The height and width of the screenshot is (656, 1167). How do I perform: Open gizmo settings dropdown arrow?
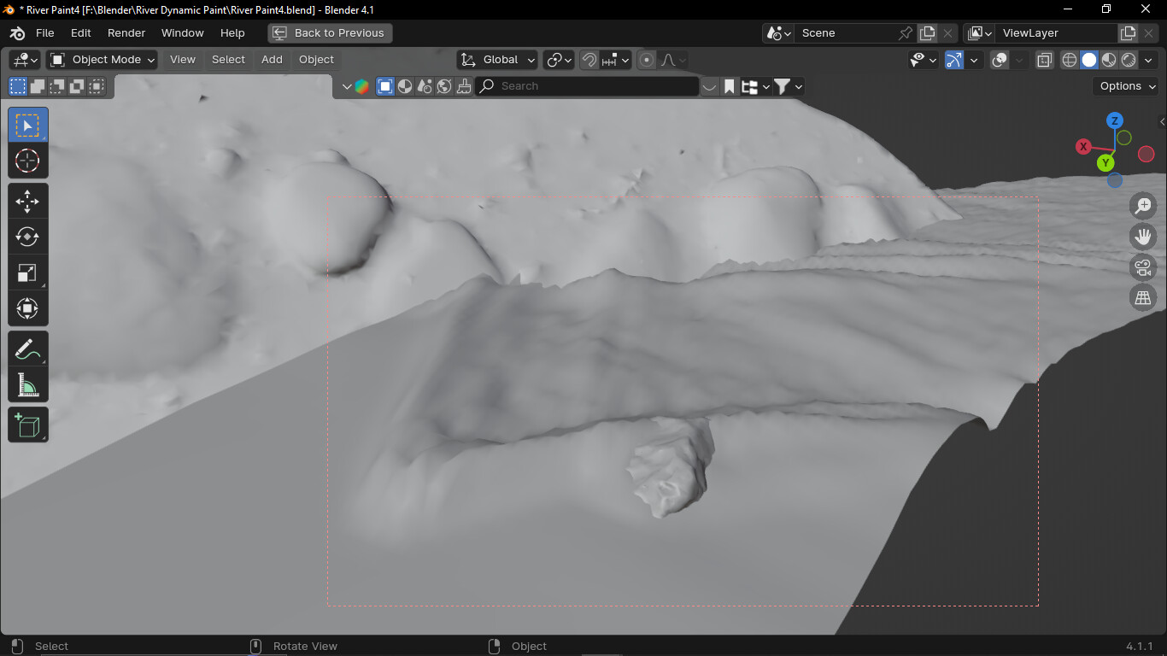(x=973, y=60)
